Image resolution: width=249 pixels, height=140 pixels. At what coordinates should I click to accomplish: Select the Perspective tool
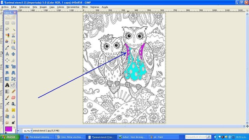point(13,73)
